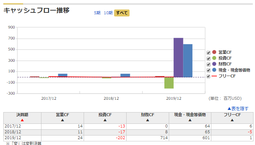Image resolution: width=255 pixels, height=145 pixels.
Task: Switch to the 10期 view
Action: [108, 13]
